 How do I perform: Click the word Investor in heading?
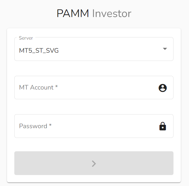tap(112, 13)
